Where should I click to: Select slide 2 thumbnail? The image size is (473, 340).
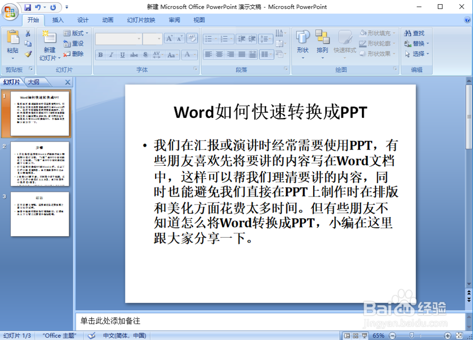coord(40,164)
